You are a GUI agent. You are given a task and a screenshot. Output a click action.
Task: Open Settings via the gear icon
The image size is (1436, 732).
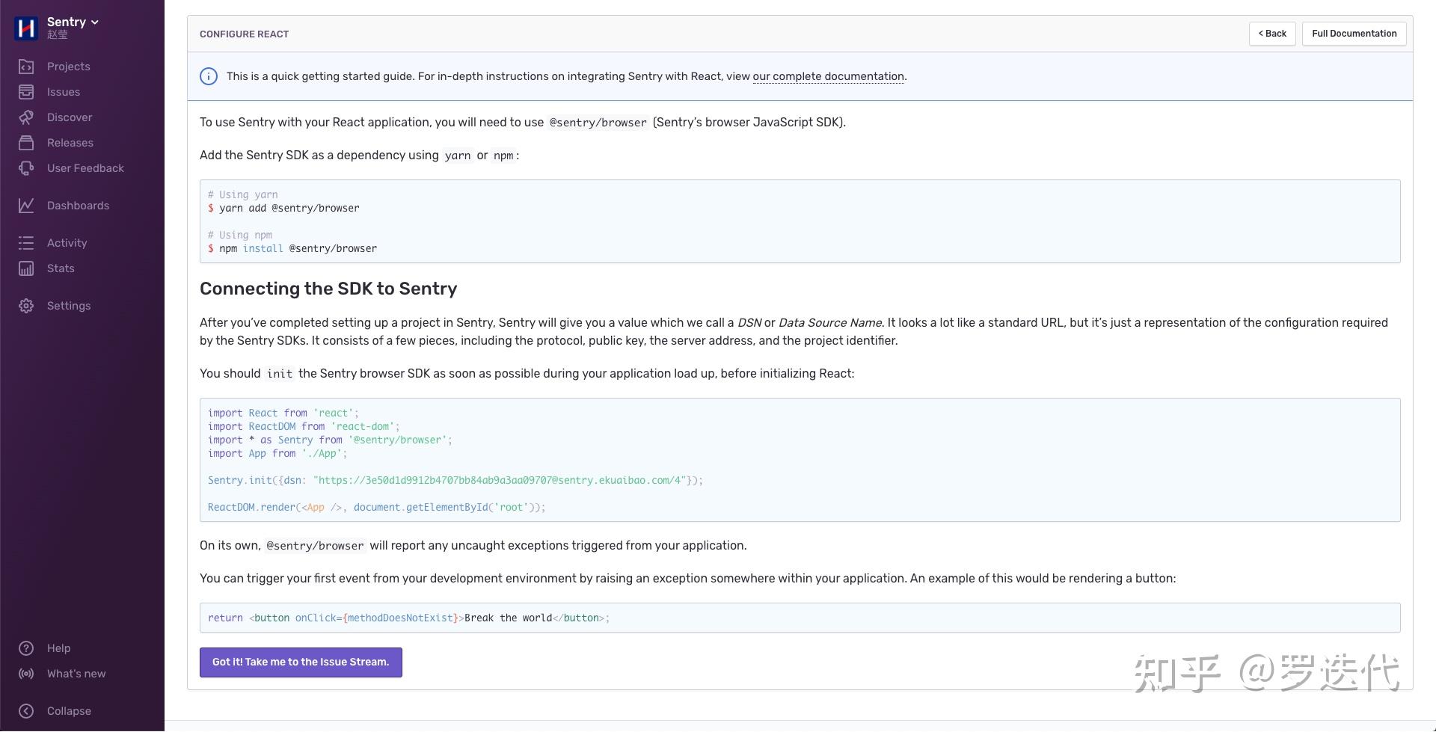point(26,306)
